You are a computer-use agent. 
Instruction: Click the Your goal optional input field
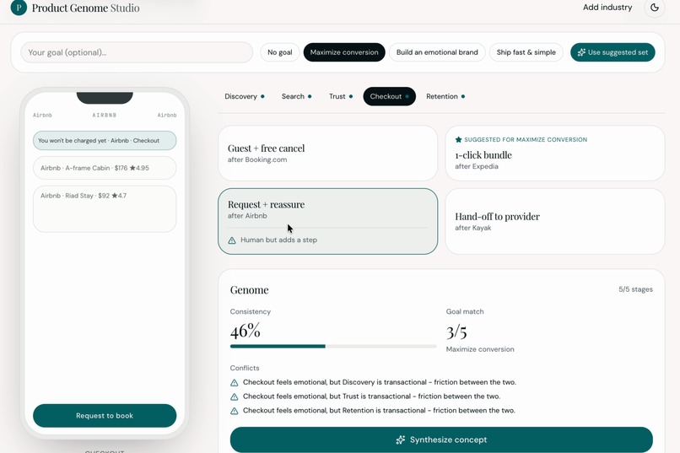pos(137,52)
